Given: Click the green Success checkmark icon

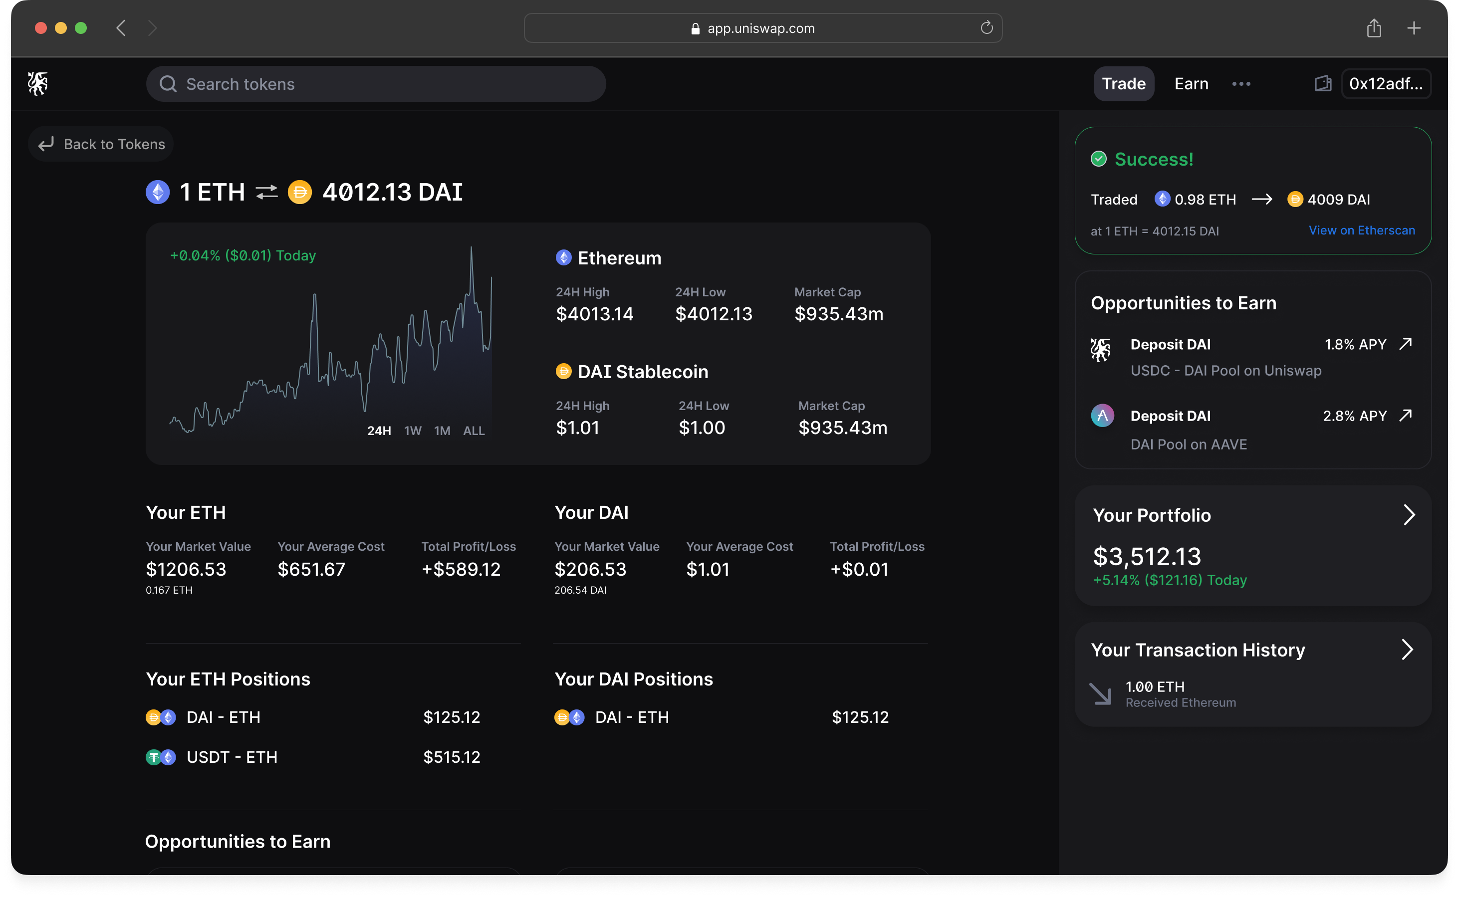Looking at the screenshot, I should tap(1099, 159).
